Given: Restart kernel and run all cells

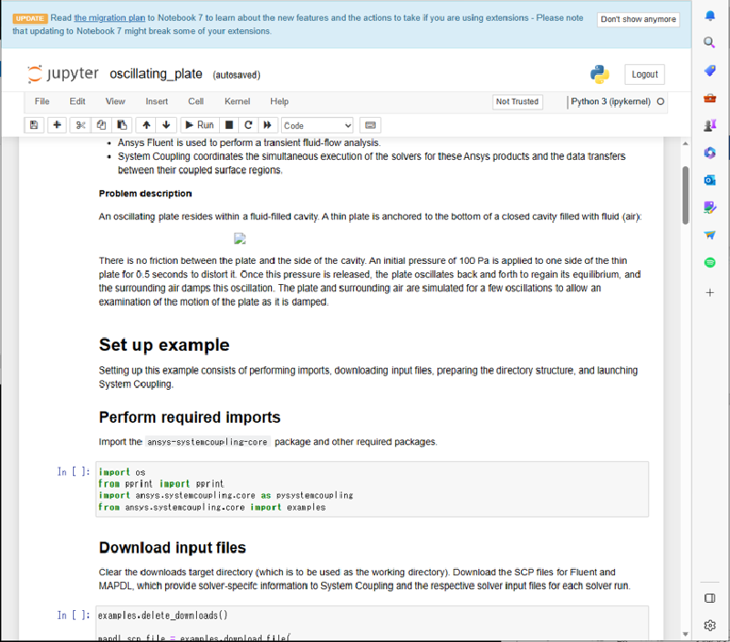Looking at the screenshot, I should tap(267, 125).
